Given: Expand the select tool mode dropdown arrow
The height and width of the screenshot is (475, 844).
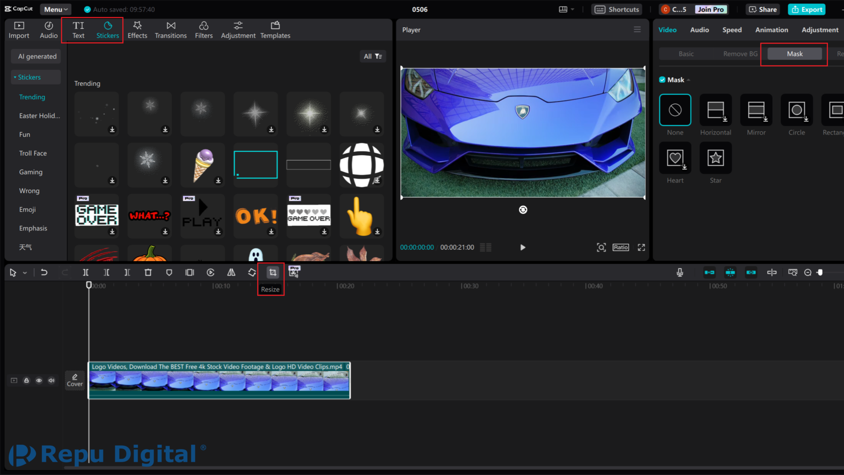Looking at the screenshot, I should point(25,273).
